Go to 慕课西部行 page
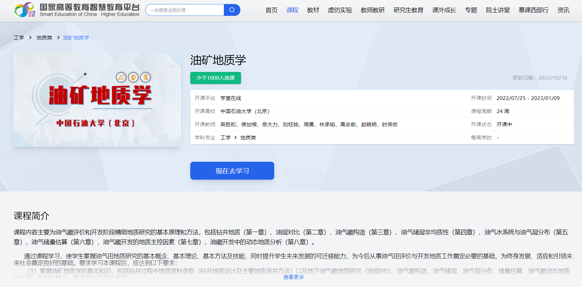This screenshot has width=582, height=287. (533, 10)
